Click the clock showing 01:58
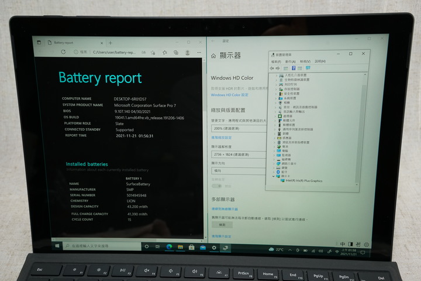Viewport: 421px width, 281px height. (348, 252)
